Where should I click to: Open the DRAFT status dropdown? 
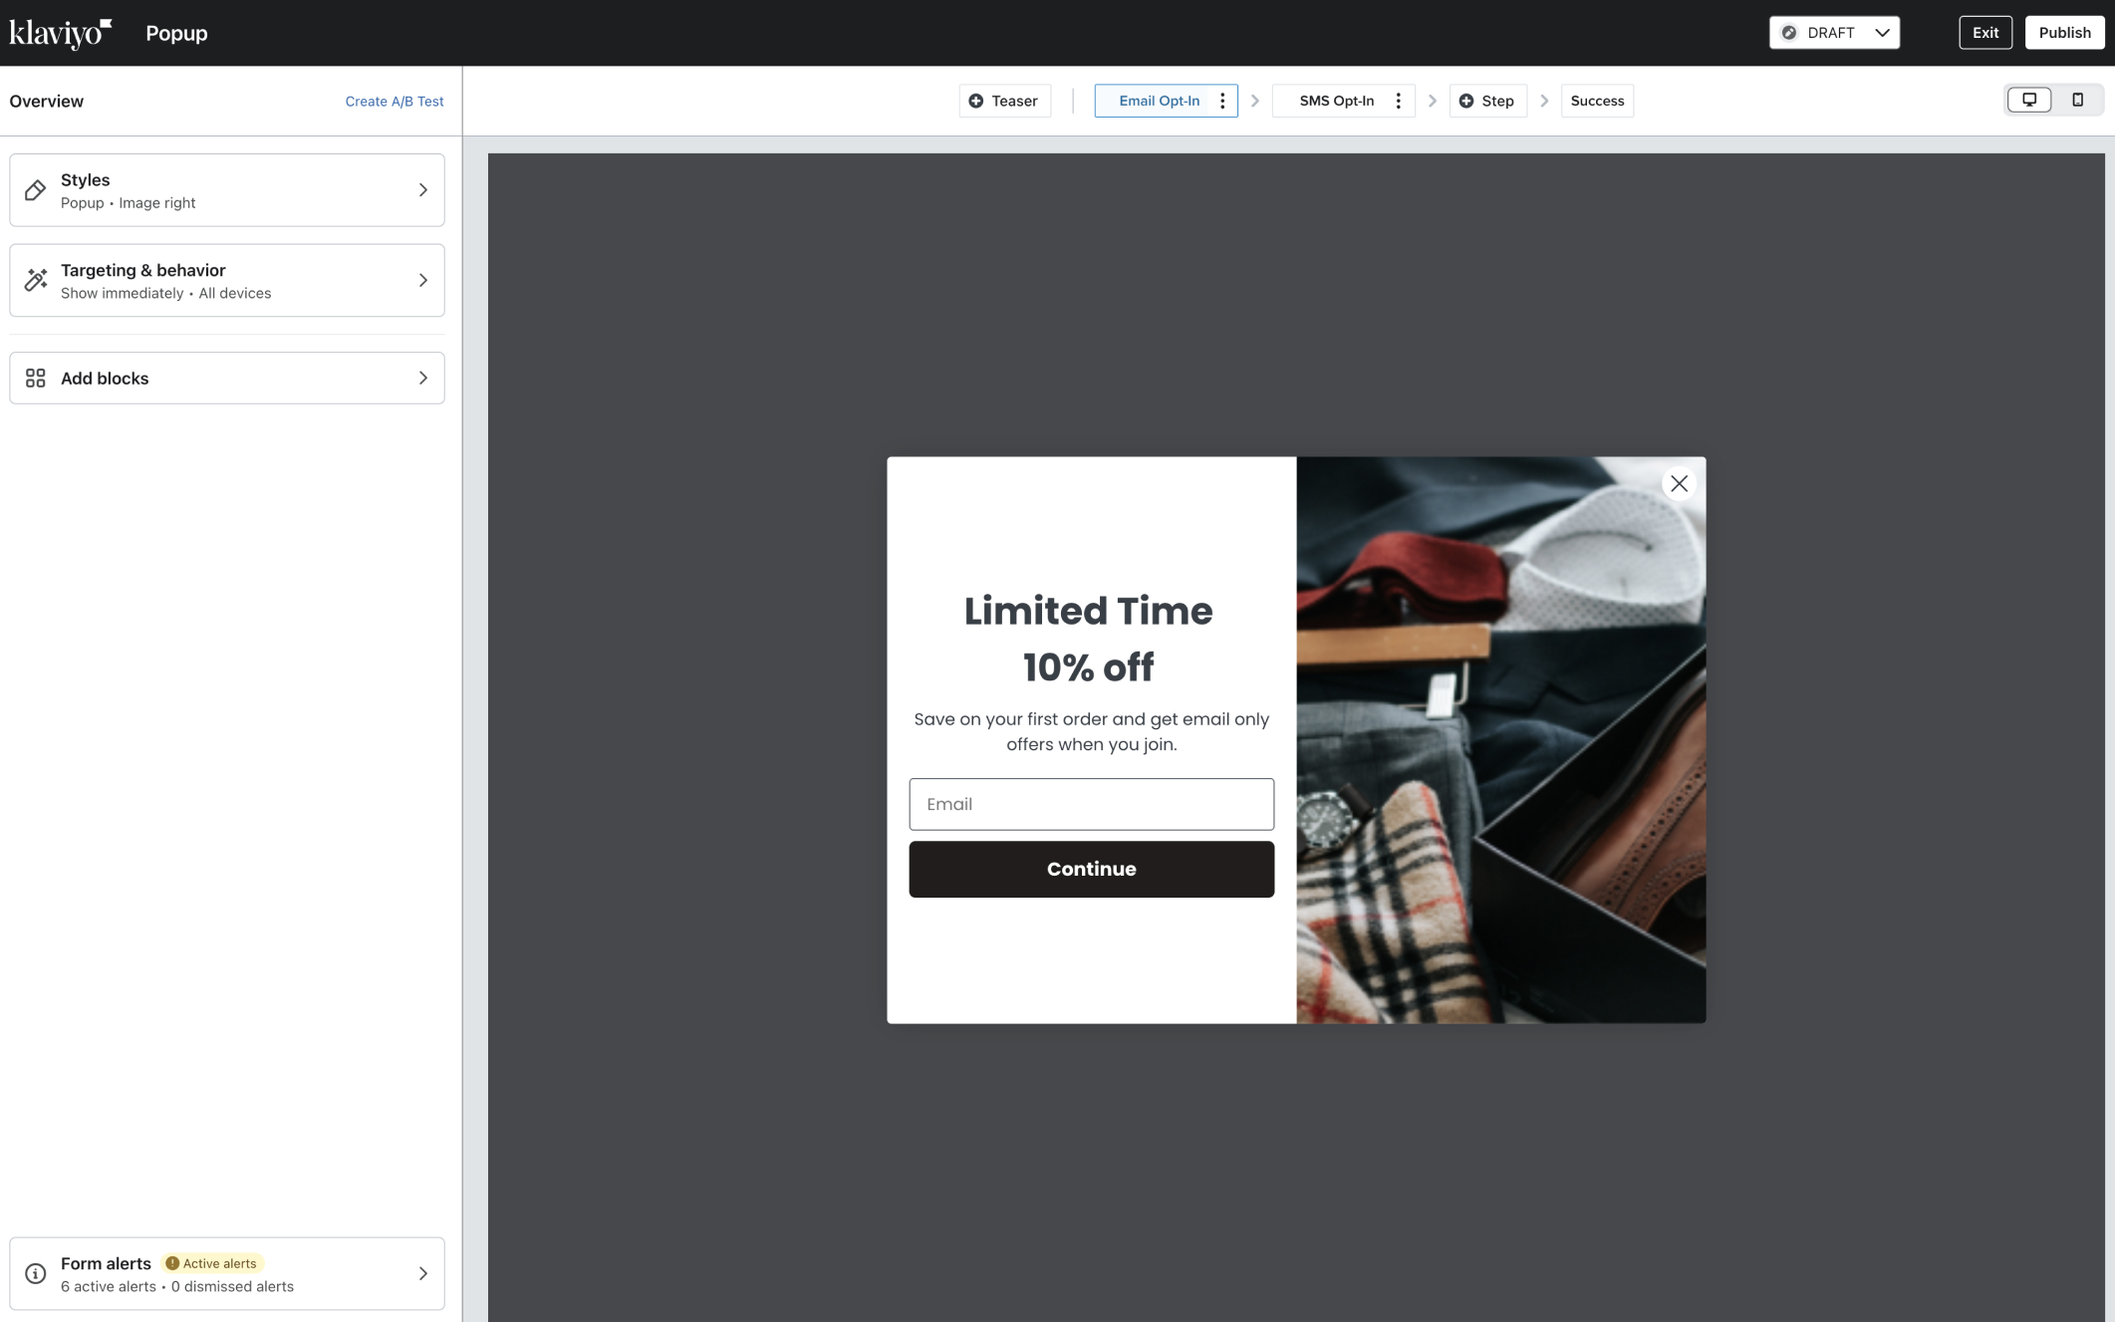point(1834,33)
